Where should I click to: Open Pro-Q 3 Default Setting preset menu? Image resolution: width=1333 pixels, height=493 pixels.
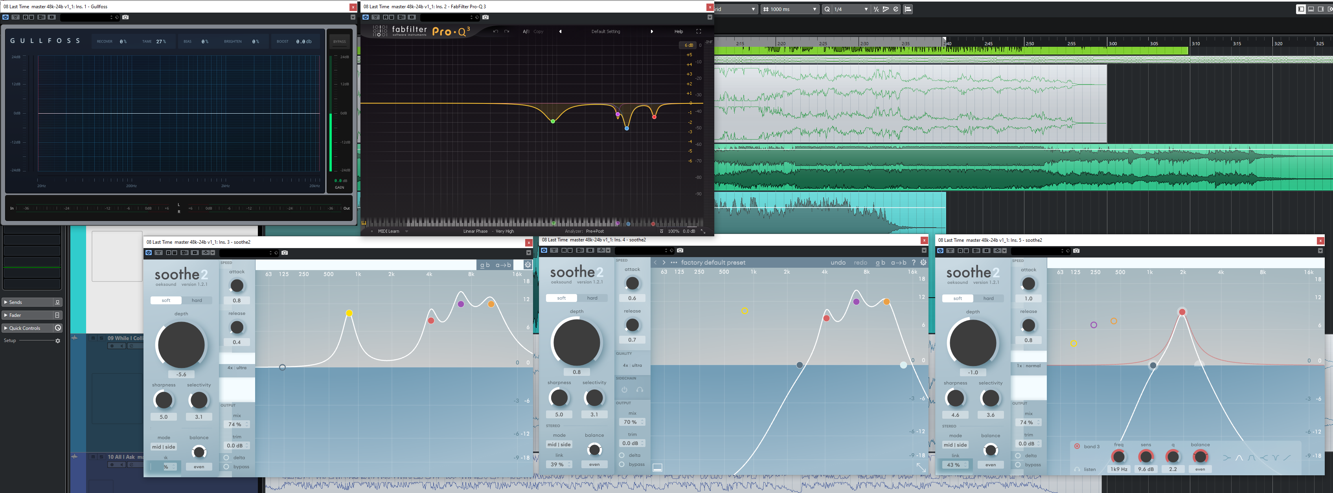coord(605,31)
